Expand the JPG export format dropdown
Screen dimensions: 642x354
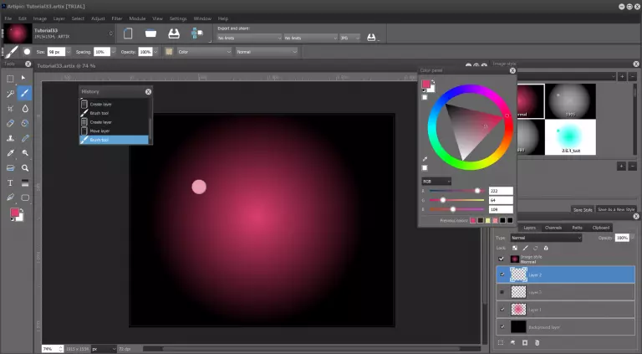coord(349,38)
